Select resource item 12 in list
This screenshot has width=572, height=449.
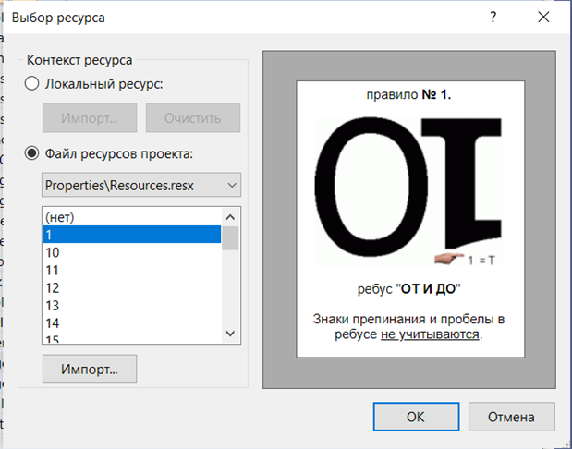[x=129, y=287]
